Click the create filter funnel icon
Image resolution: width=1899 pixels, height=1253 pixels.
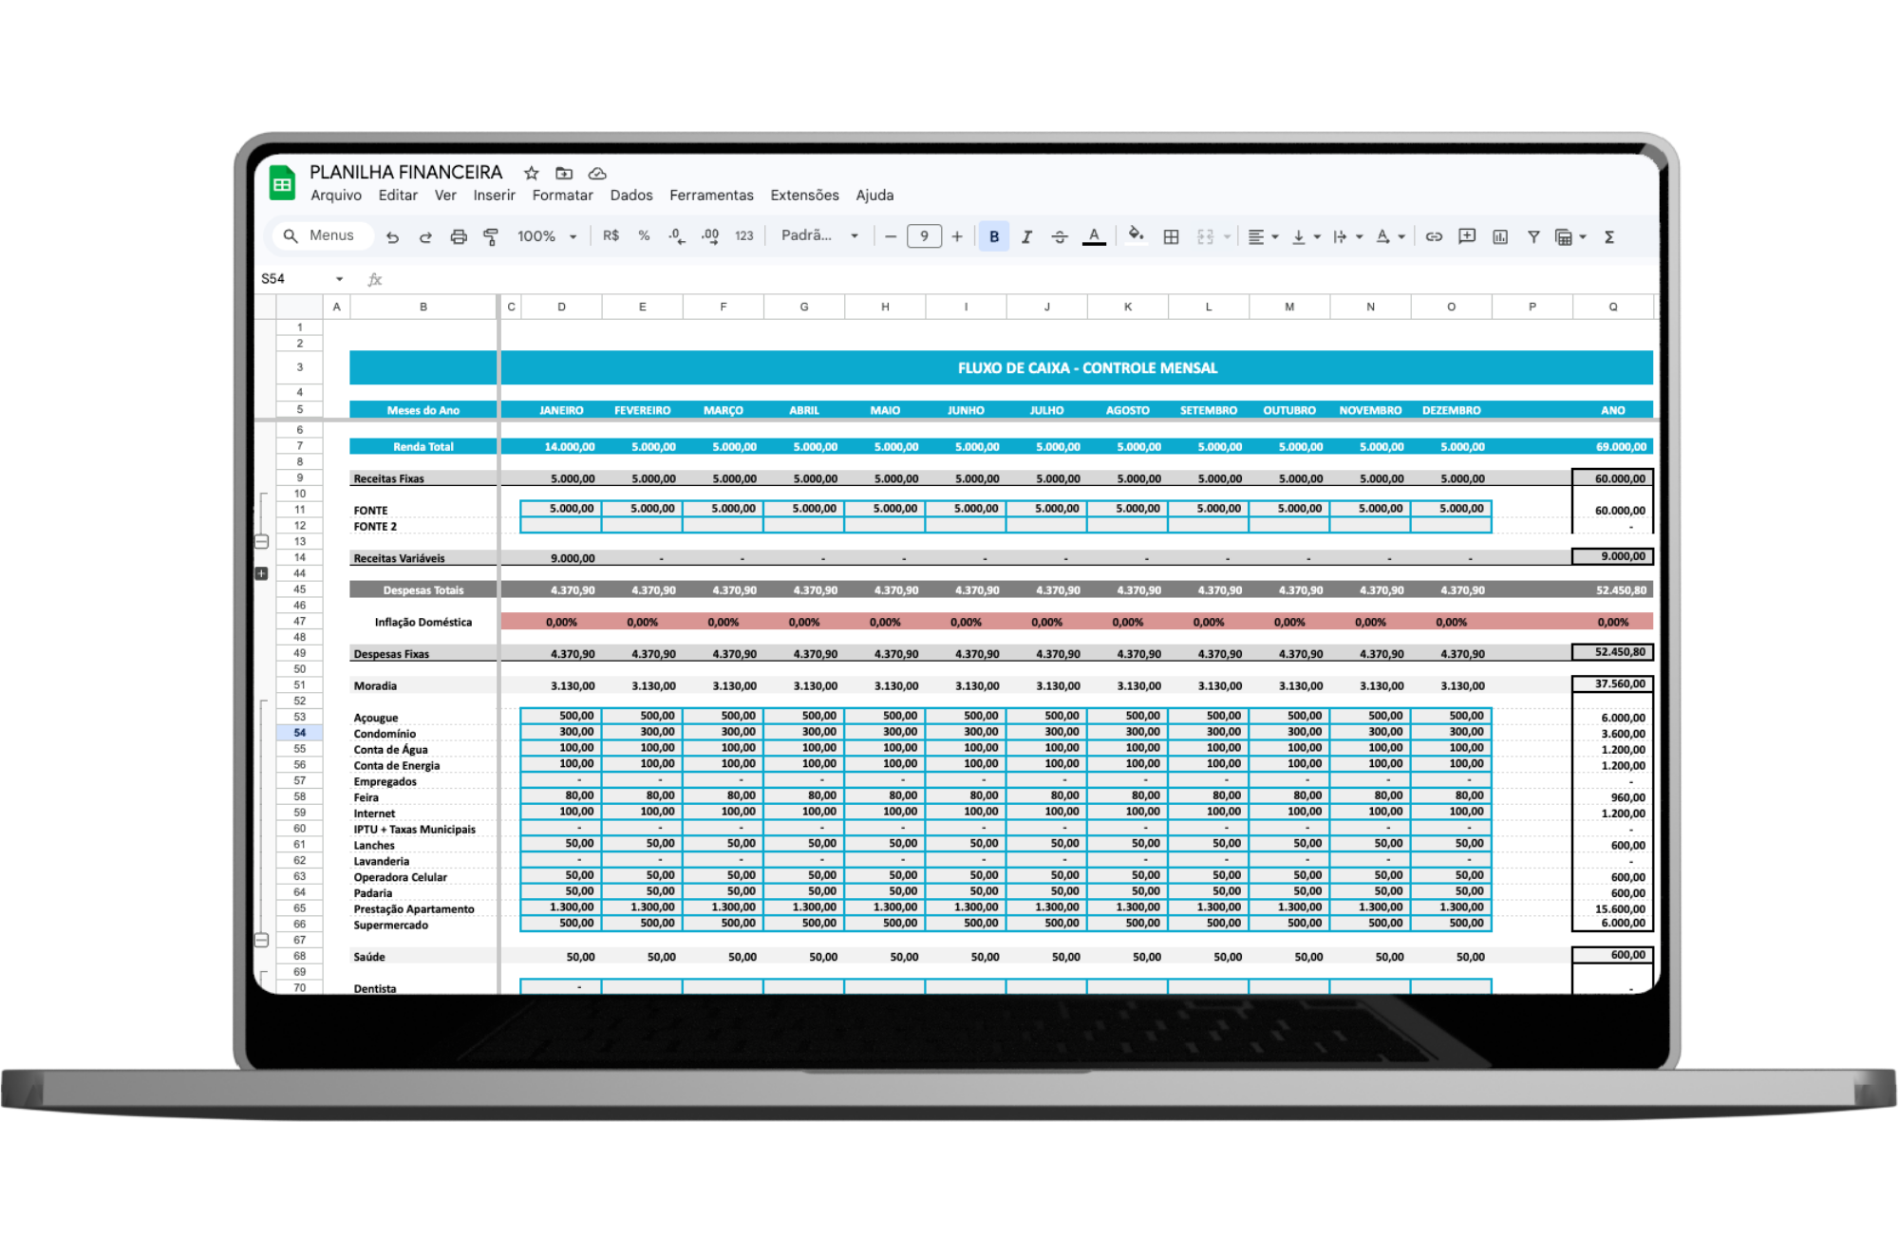click(x=1533, y=237)
